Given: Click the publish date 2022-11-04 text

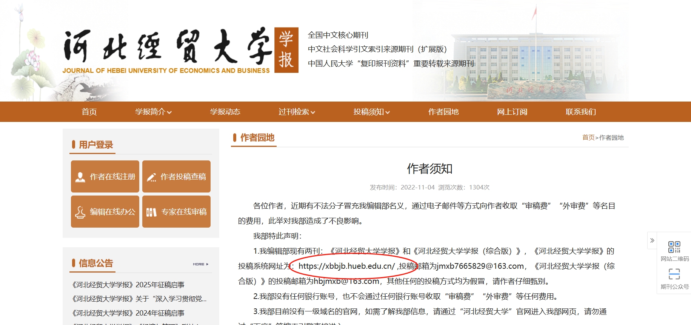Looking at the screenshot, I should click(418, 187).
